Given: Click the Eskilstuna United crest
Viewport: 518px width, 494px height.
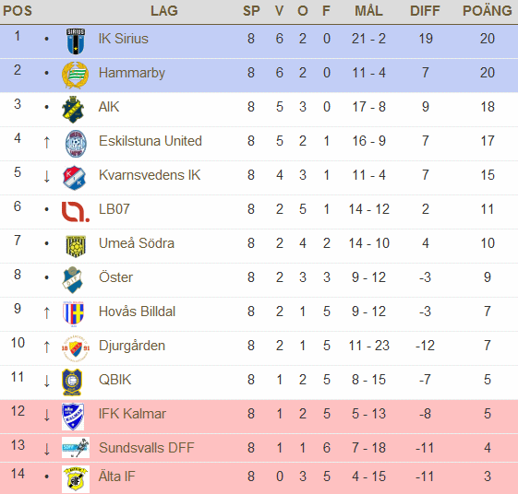Looking at the screenshot, I should click(76, 144).
